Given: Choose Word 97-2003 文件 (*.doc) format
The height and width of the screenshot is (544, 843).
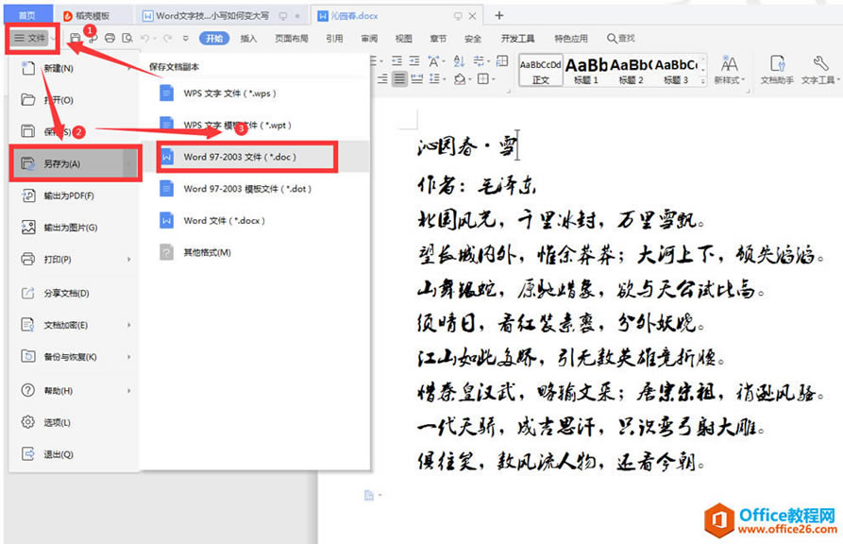Looking at the screenshot, I should point(256,157).
